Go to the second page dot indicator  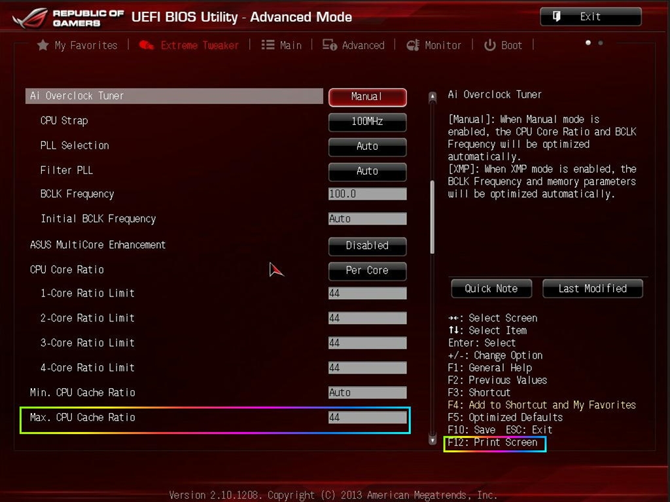[601, 43]
